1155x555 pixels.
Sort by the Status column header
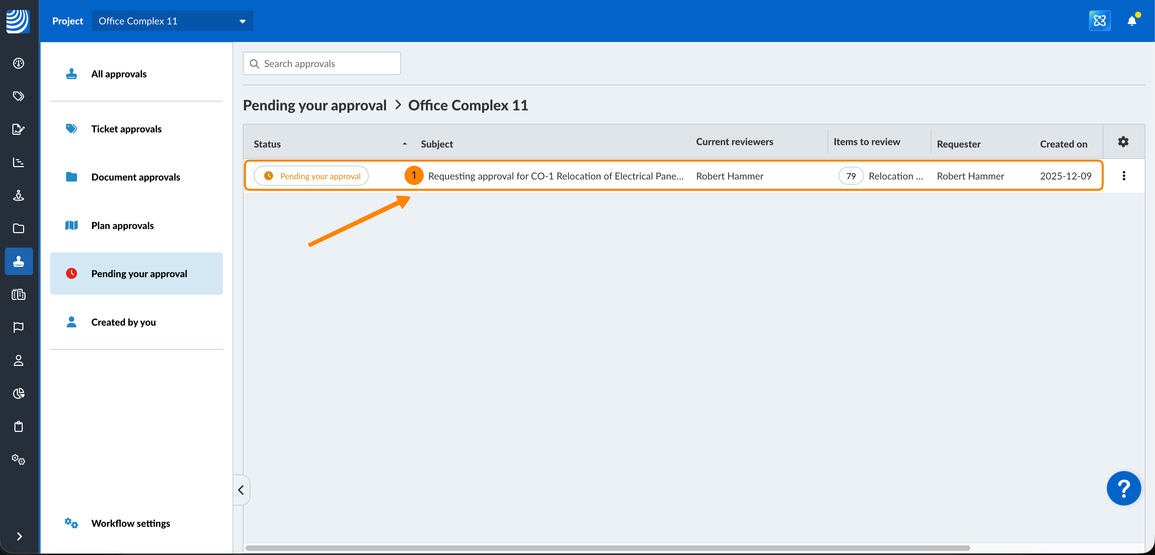(x=267, y=144)
